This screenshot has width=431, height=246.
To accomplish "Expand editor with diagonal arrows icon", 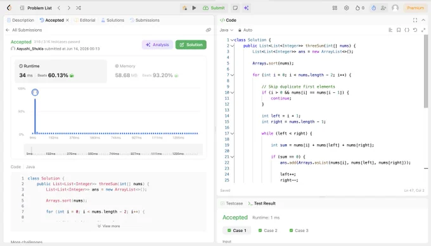I will click(423, 30).
